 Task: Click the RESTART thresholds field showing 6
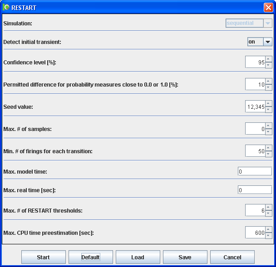click(x=255, y=210)
